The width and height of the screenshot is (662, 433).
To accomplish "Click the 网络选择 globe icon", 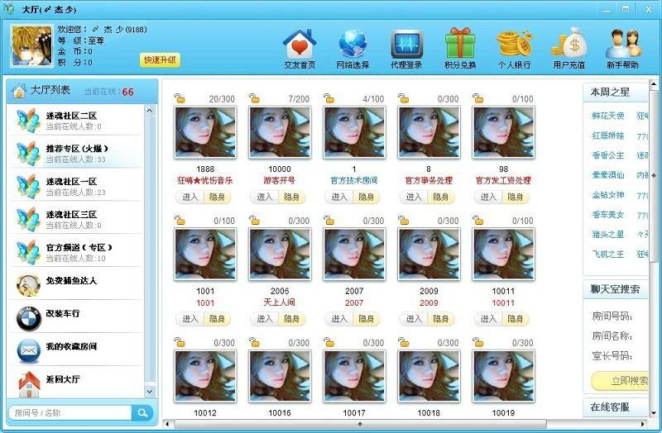I will tap(353, 45).
